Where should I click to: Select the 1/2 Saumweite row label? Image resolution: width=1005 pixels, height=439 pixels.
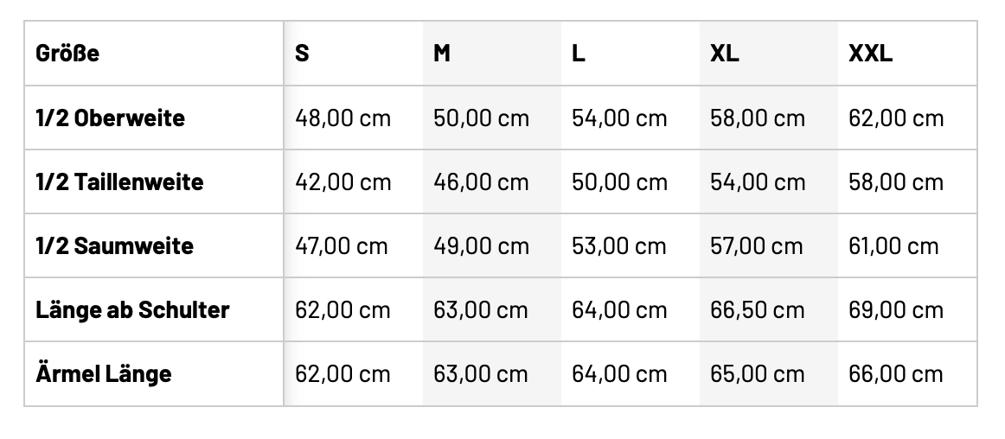pyautogui.click(x=114, y=245)
